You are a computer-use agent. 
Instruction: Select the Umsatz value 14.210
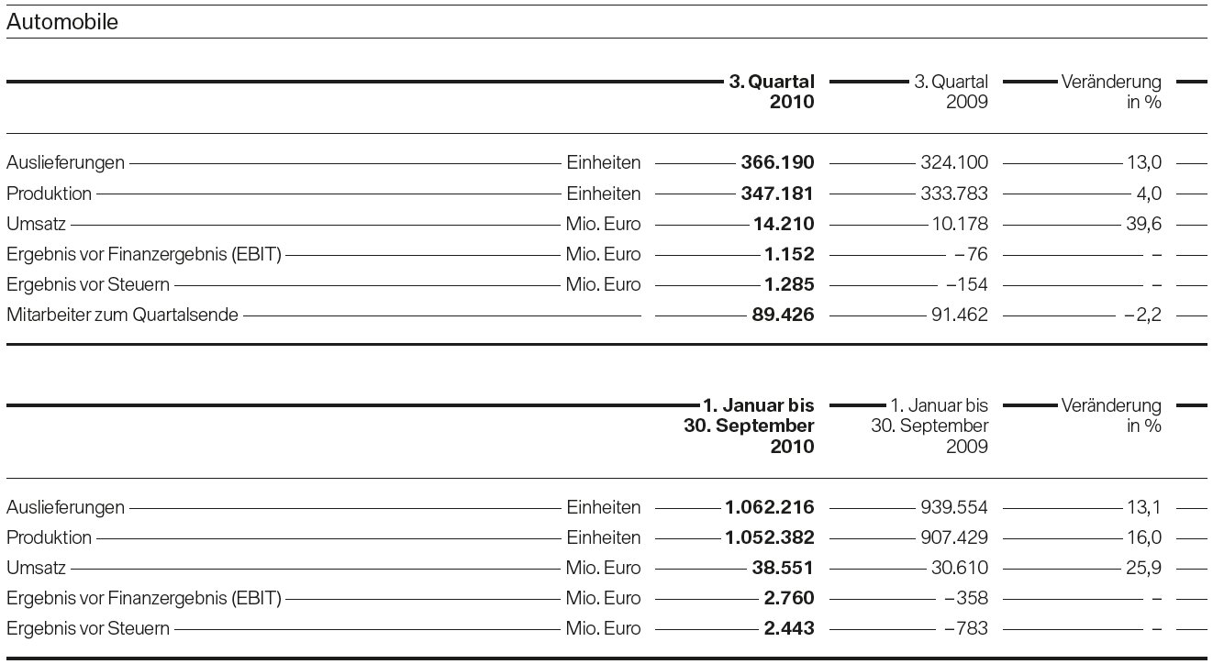pos(783,224)
